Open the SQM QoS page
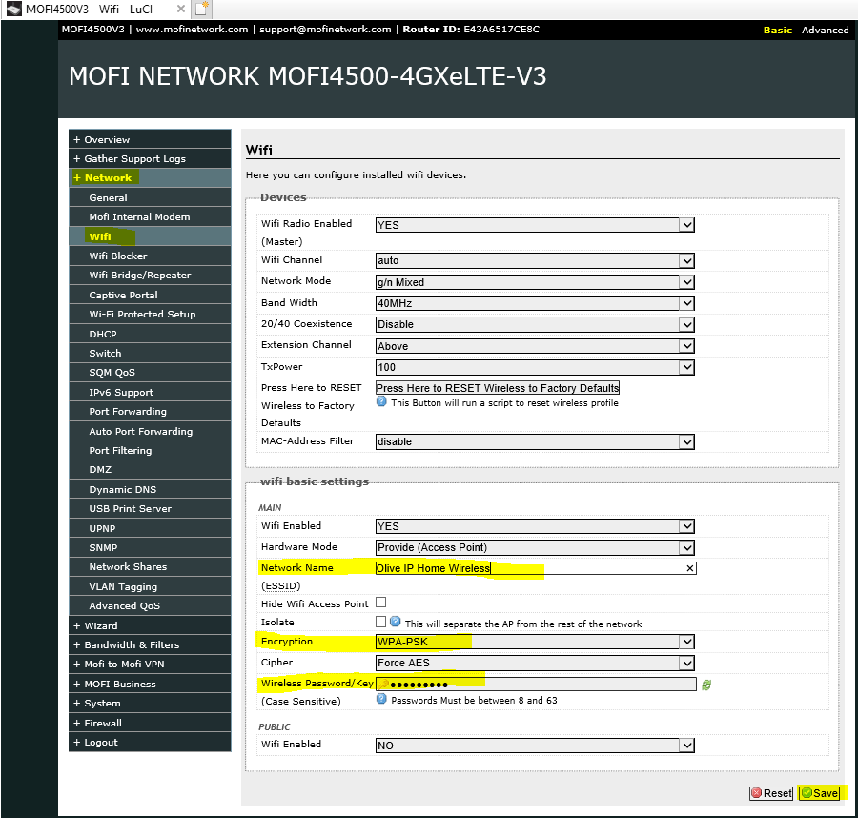The width and height of the screenshot is (858, 818). tap(150, 373)
